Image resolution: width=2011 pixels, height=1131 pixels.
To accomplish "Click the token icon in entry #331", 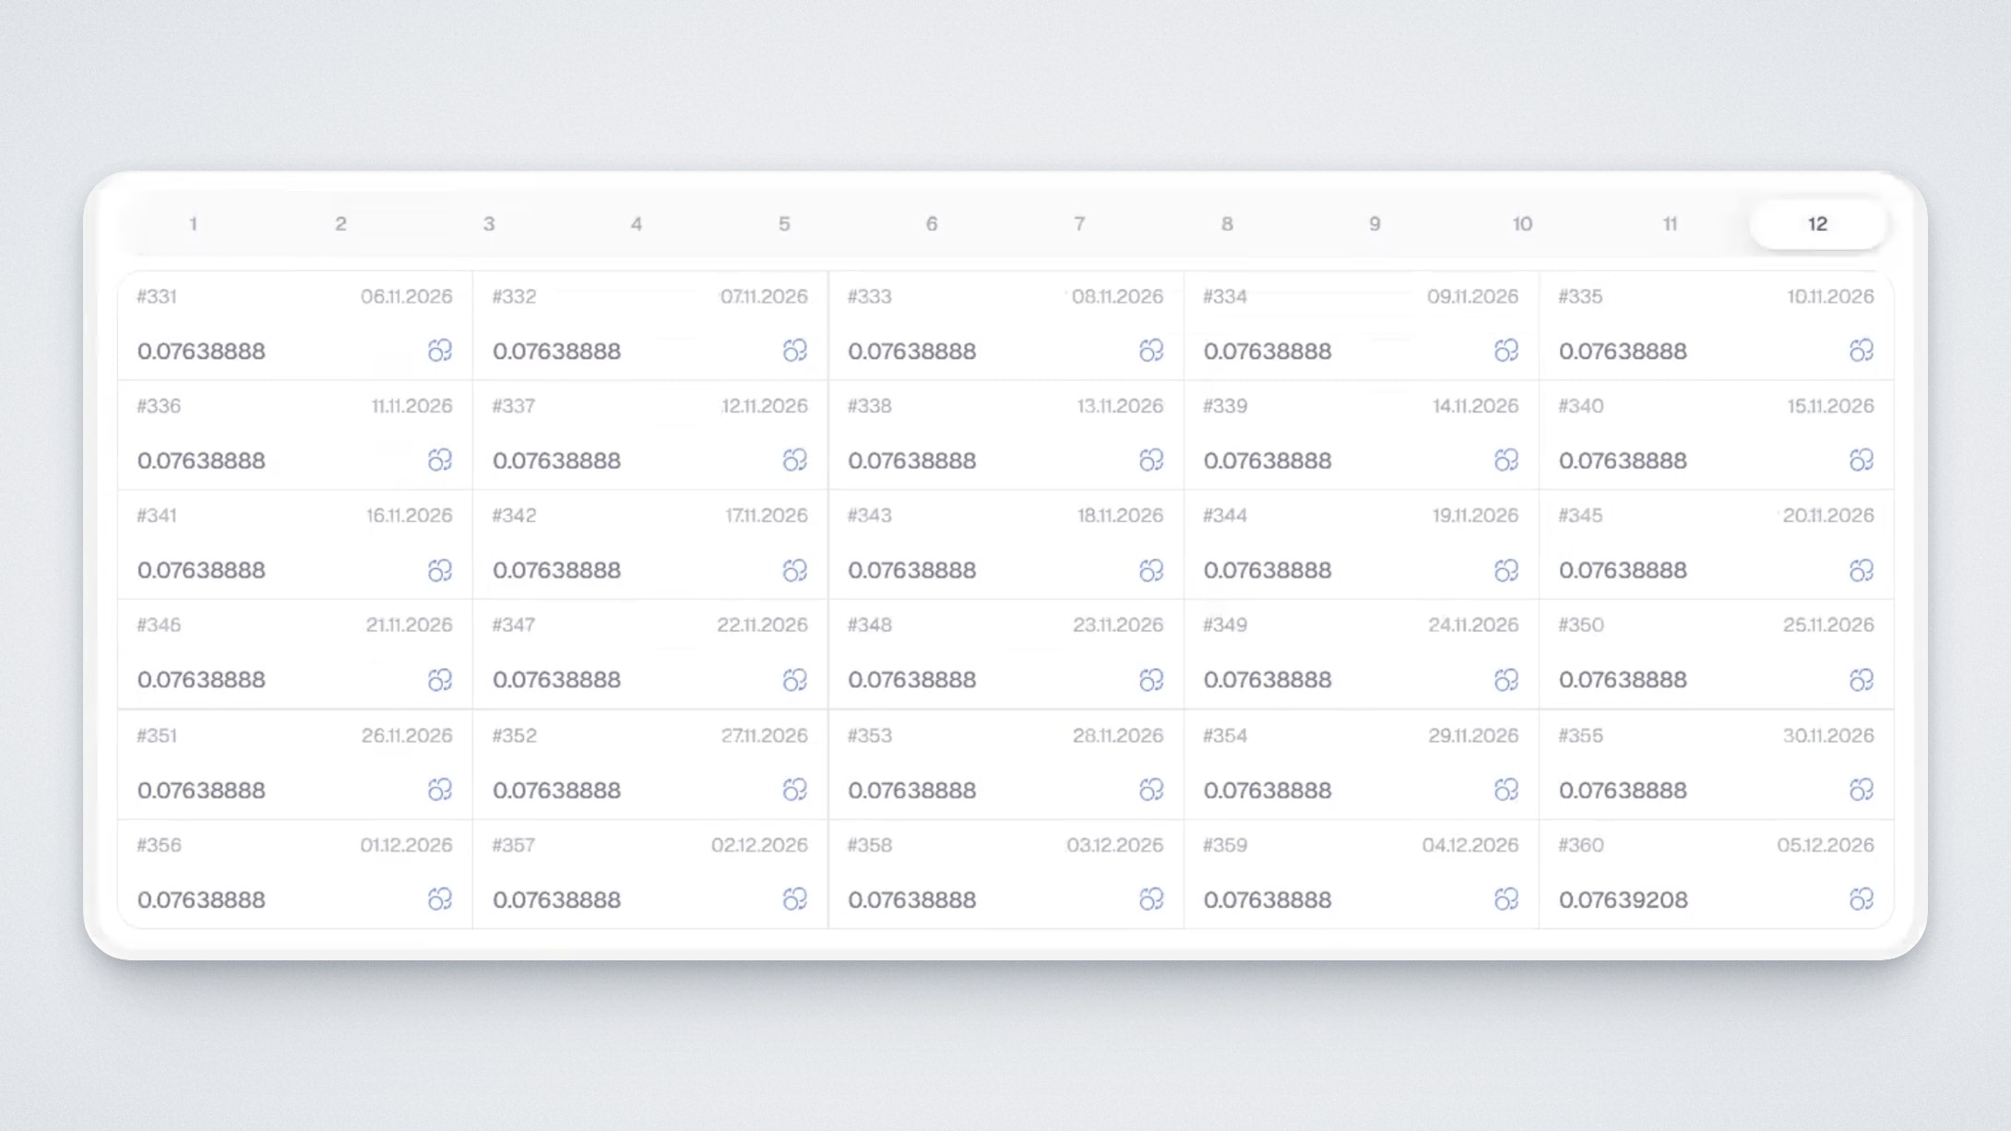I will coord(440,351).
